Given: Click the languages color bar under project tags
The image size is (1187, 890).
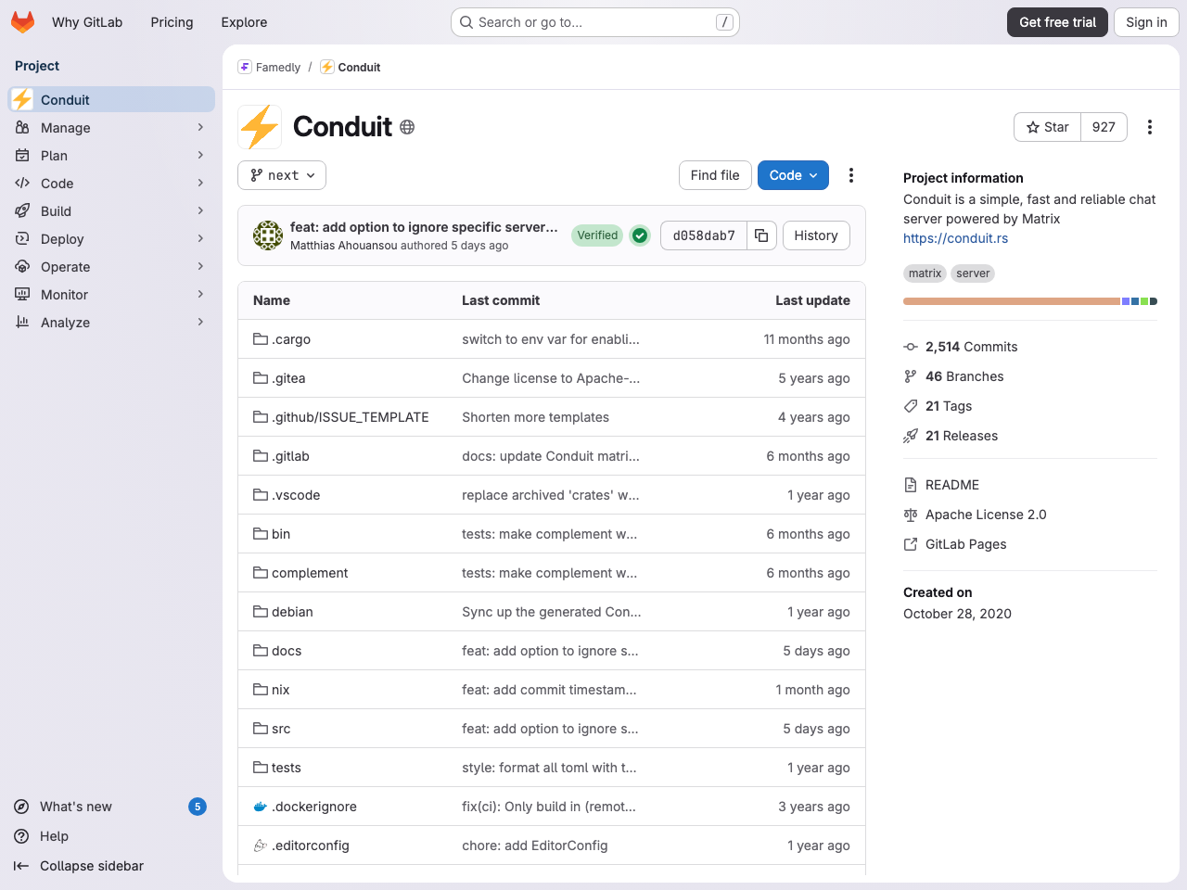Looking at the screenshot, I should 1029,300.
